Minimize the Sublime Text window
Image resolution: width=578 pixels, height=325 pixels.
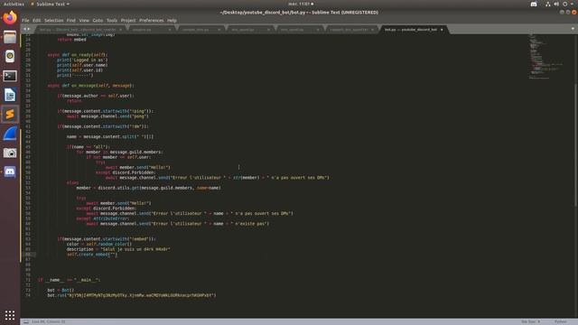[562, 12]
